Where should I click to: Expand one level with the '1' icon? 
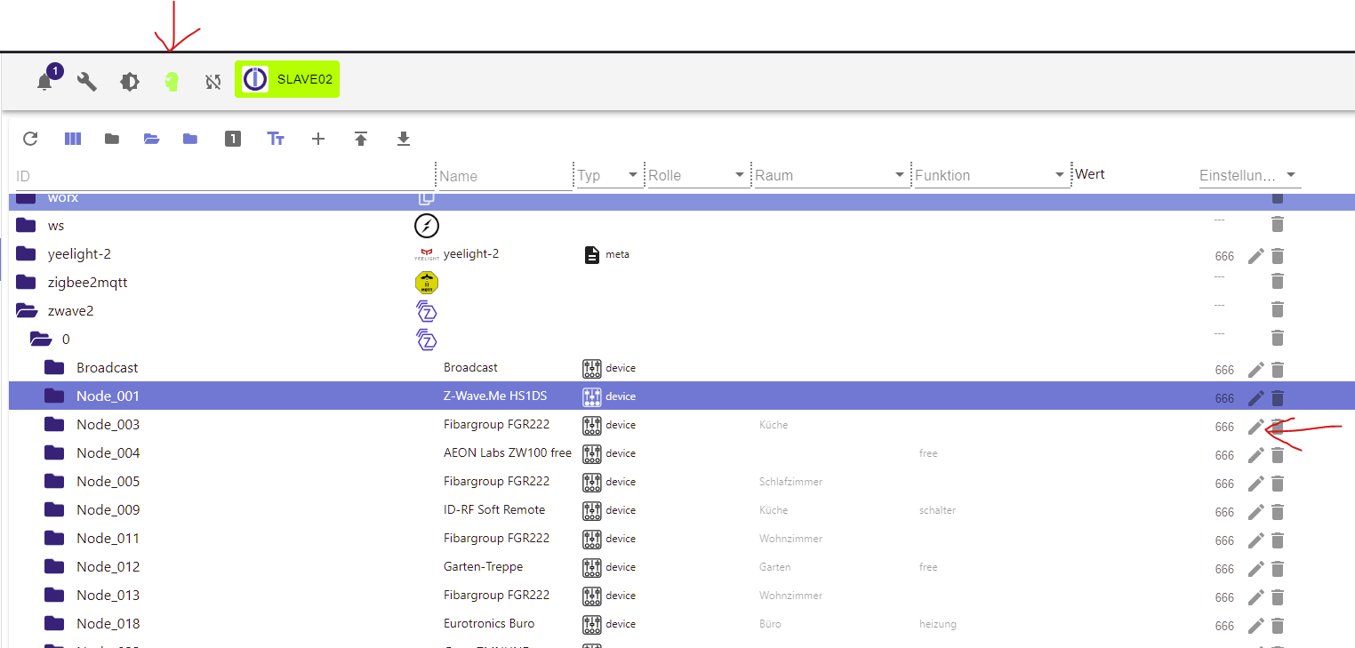tap(233, 139)
